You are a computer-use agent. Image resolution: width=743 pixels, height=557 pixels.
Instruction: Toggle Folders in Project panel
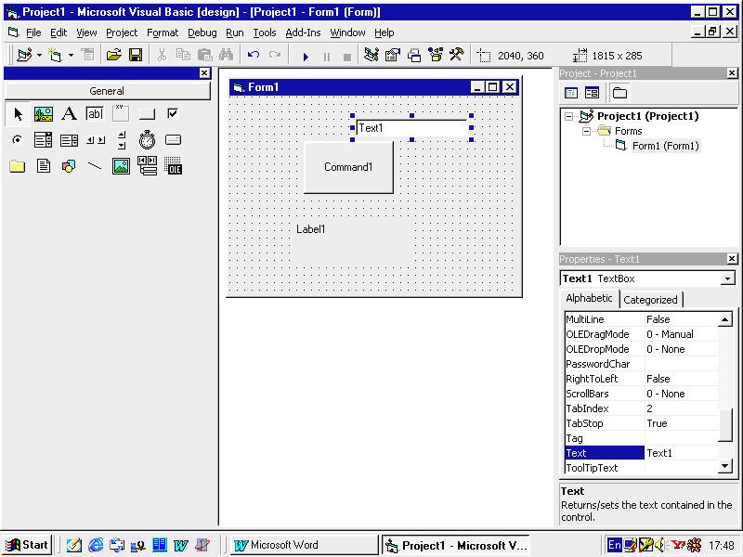619,93
